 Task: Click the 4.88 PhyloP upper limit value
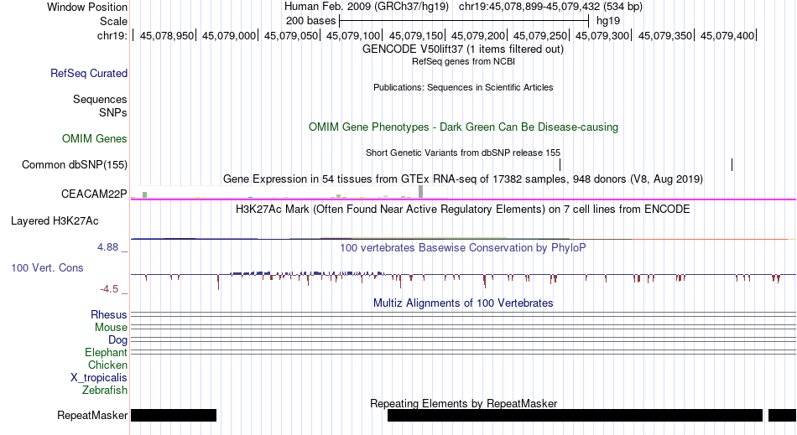pyautogui.click(x=107, y=247)
